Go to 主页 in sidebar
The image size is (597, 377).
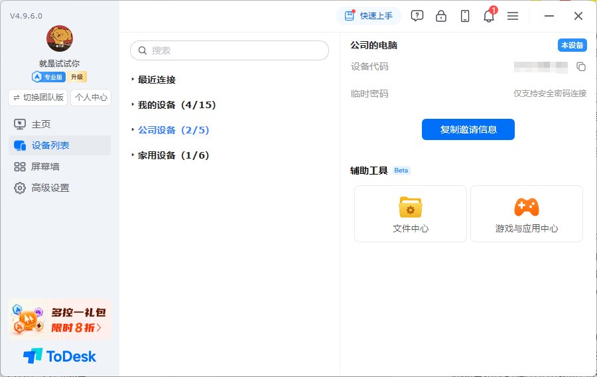(x=60, y=124)
